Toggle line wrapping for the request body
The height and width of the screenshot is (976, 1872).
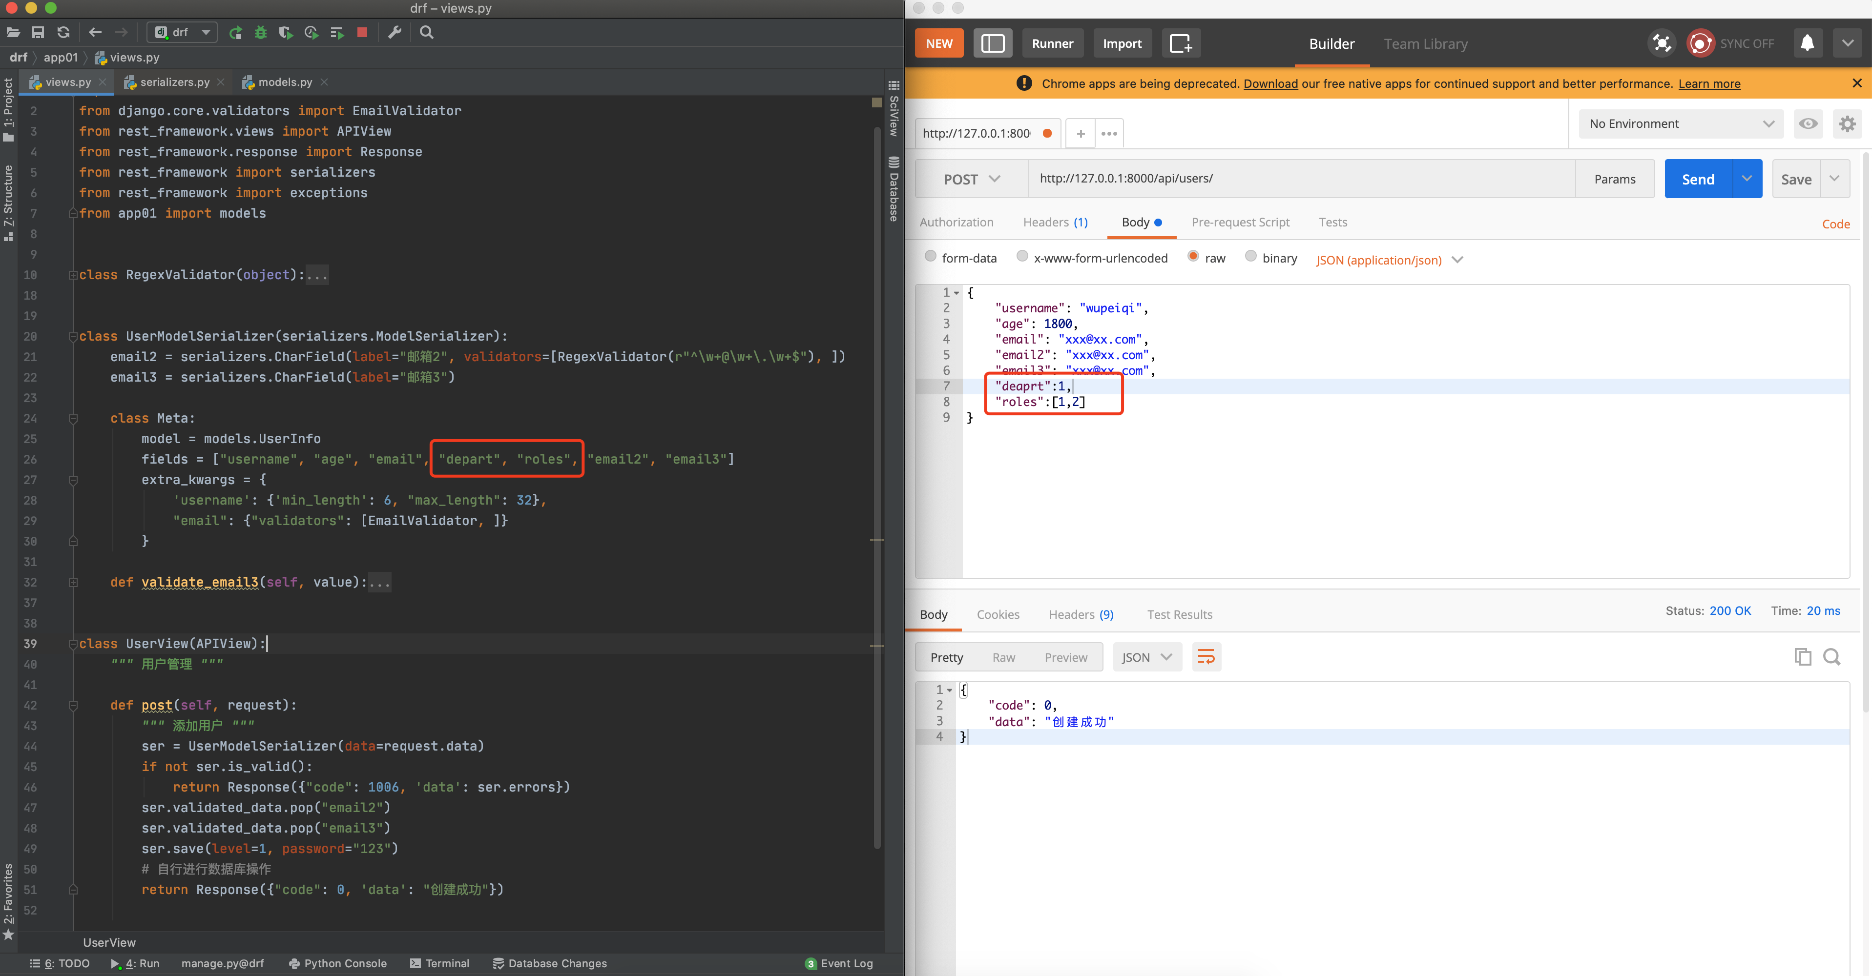pos(1206,656)
